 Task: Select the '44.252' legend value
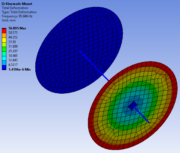click(x=13, y=37)
